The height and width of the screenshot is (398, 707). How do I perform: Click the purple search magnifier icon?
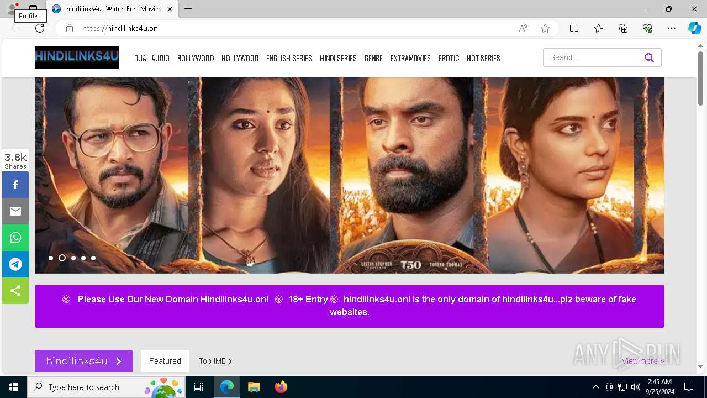tap(649, 57)
